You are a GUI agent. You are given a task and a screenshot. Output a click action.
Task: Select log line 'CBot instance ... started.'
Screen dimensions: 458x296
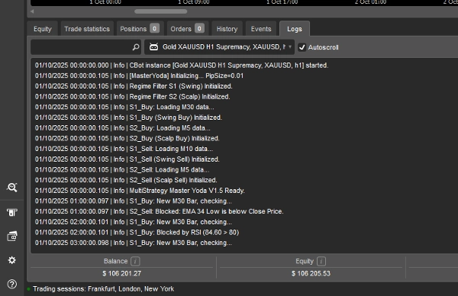pyautogui.click(x=182, y=66)
